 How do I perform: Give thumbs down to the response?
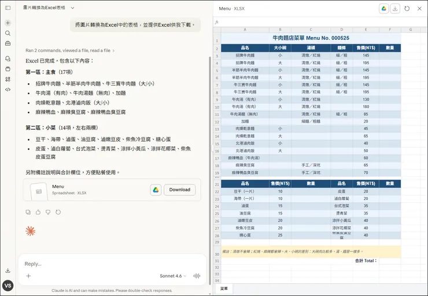pyautogui.click(x=48, y=212)
